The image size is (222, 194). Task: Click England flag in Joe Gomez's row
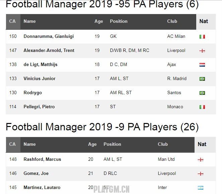click(x=201, y=174)
